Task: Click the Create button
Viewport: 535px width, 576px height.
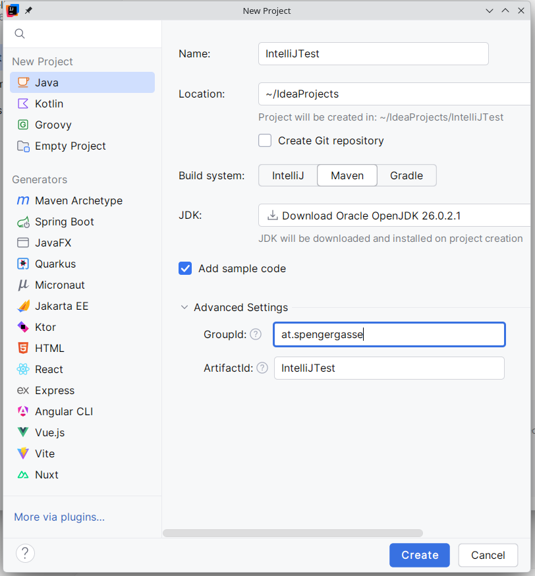Action: [x=419, y=555]
